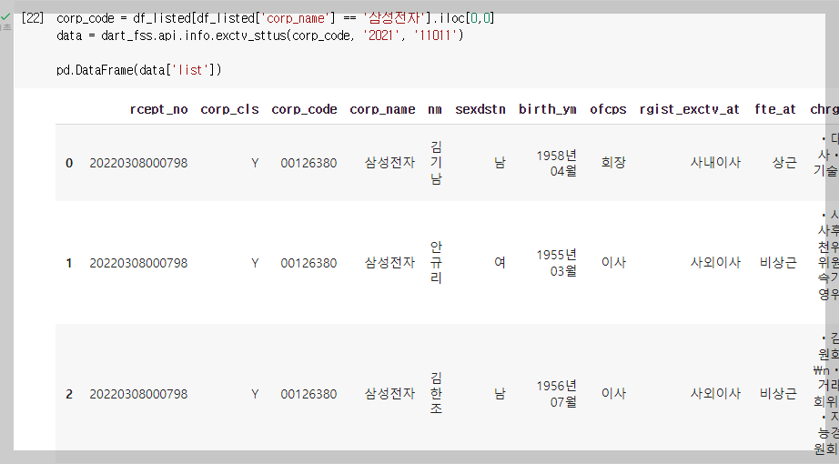This screenshot has height=464, width=839.
Task: Click the 상근 cell in row 0
Action: (784, 163)
